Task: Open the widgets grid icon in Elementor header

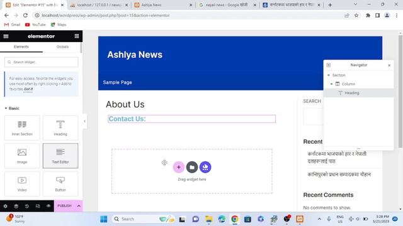Action: pos(77,36)
